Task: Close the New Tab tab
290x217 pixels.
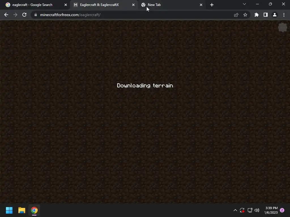Action: (201, 5)
